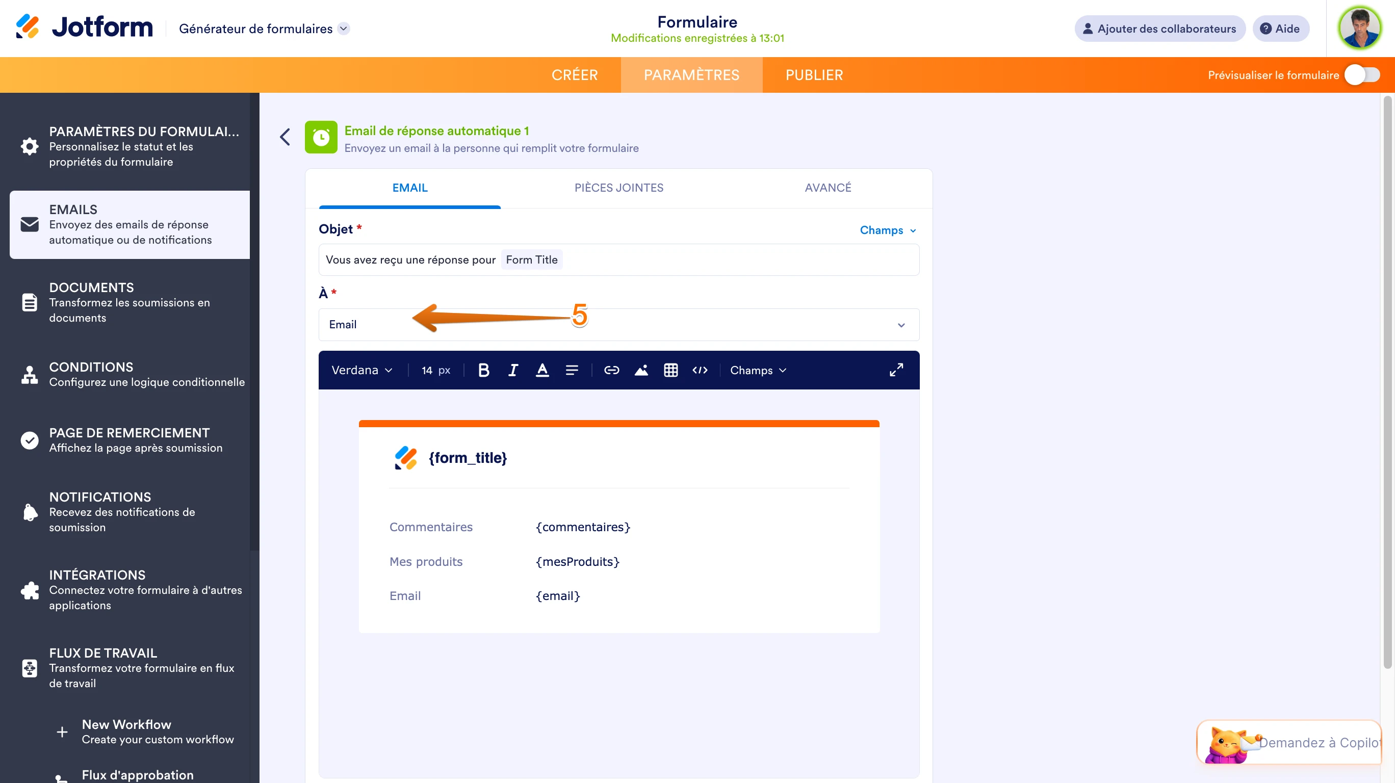Expand the Générateur de formulaires menu
This screenshot has width=1395, height=783.
point(264,29)
